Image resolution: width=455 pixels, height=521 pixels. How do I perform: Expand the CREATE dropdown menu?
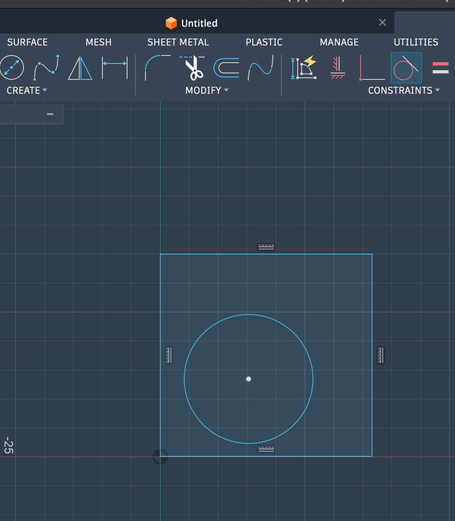pyautogui.click(x=27, y=91)
